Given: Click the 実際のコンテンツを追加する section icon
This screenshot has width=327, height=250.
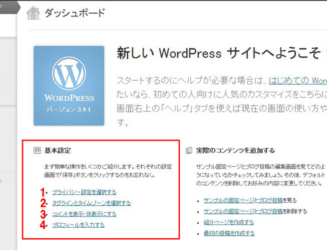Looking at the screenshot, I should point(189,151).
